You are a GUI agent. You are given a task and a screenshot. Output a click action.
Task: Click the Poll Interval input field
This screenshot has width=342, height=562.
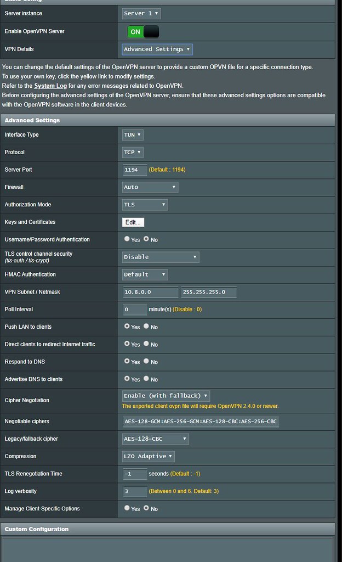click(135, 310)
